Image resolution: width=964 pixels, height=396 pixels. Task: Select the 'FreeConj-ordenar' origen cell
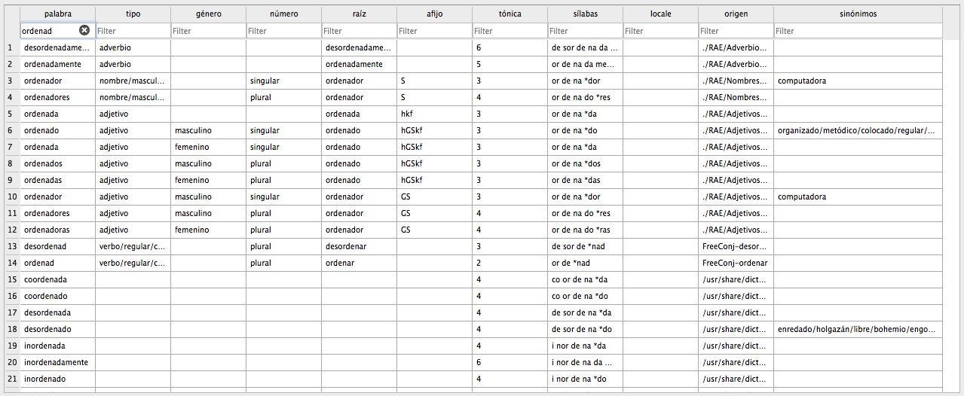point(736,263)
